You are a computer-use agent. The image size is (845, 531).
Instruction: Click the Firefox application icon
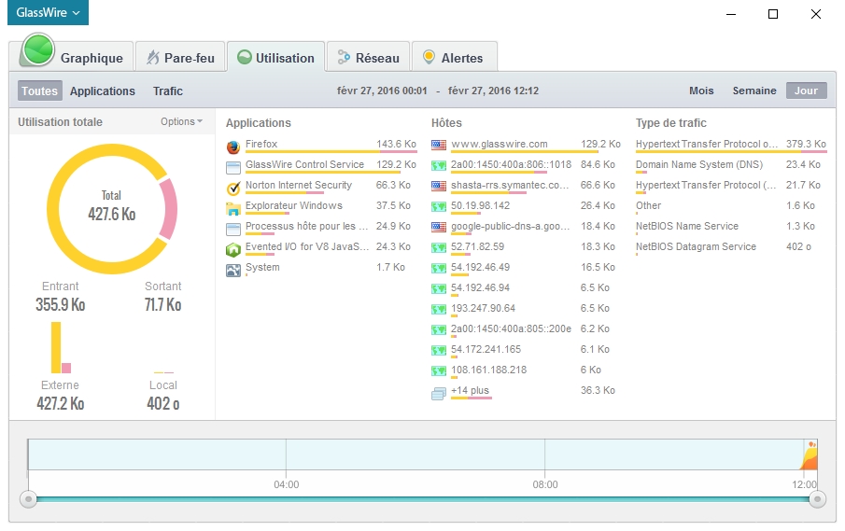pos(233,147)
